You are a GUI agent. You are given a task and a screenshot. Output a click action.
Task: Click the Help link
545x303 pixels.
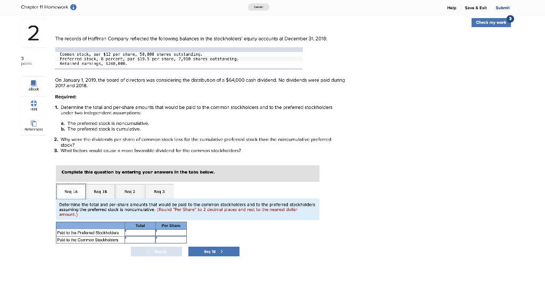click(451, 7)
